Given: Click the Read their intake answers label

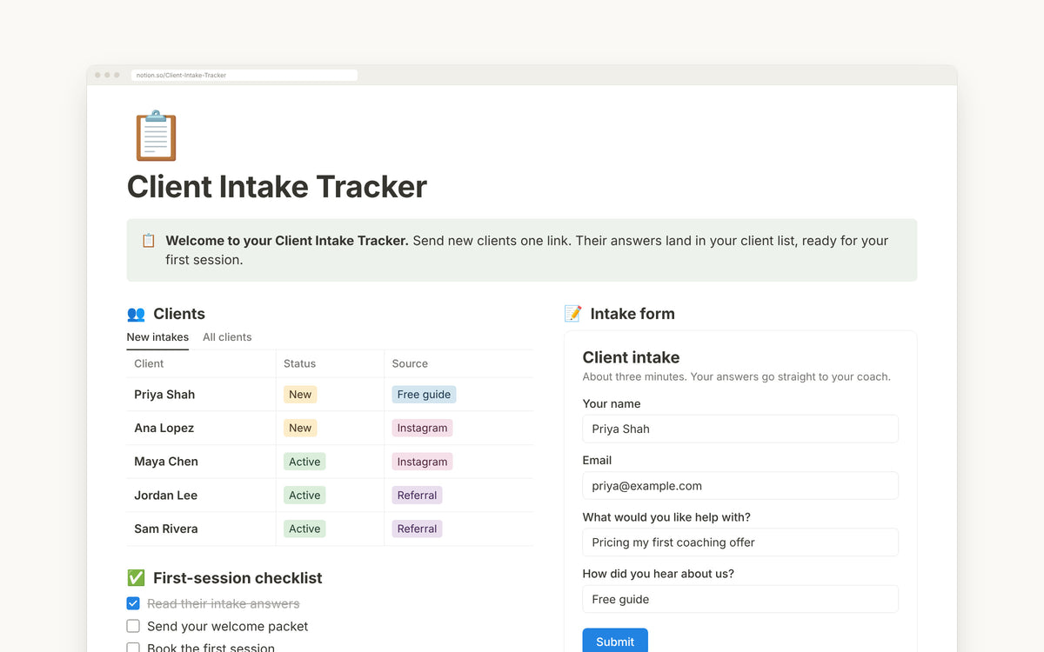Looking at the screenshot, I should pos(224,603).
